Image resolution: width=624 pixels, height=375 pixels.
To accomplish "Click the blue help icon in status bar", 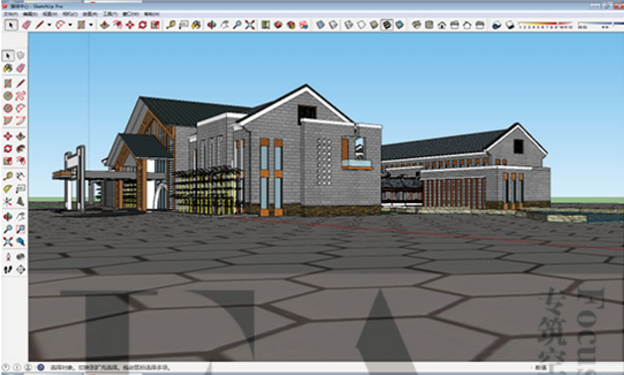I will pyautogui.click(x=41, y=367).
